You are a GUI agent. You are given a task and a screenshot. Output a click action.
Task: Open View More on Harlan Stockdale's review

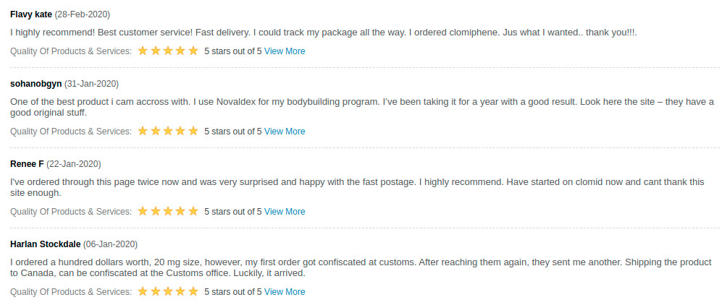click(285, 292)
